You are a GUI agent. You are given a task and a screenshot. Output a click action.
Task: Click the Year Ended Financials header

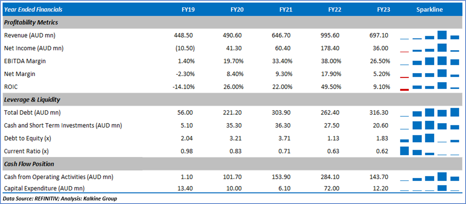pyautogui.click(x=33, y=10)
